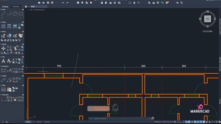
Task: Collapse the Parametric panel
Action: [1, 95]
